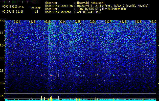The height and width of the screenshot is (101, 159).
Task: Click time marker 0224
Action: (x=62, y=22)
